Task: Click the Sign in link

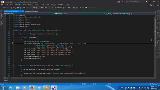Action: click(x=152, y=5)
